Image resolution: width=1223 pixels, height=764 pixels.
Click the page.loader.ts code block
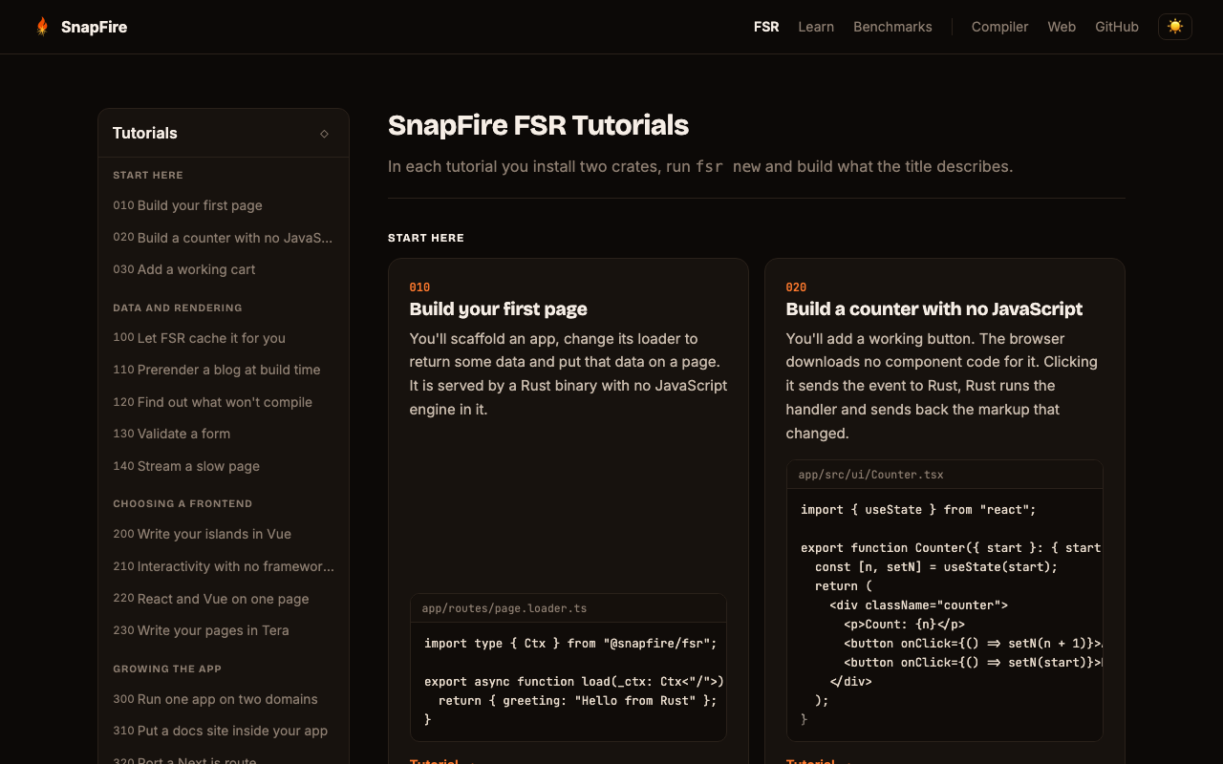coord(569,682)
